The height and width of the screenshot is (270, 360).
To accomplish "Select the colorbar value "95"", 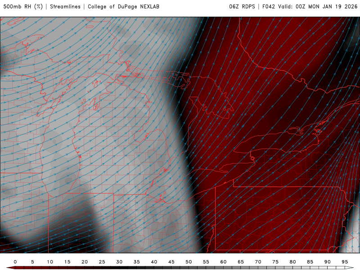I will [x=345, y=262].
